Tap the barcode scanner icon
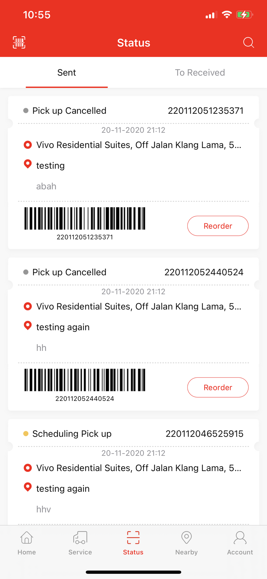 (19, 43)
